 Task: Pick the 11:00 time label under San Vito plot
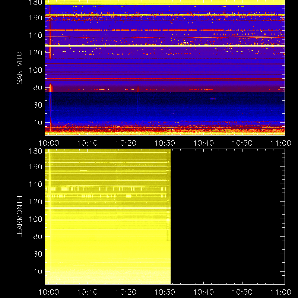(281, 143)
